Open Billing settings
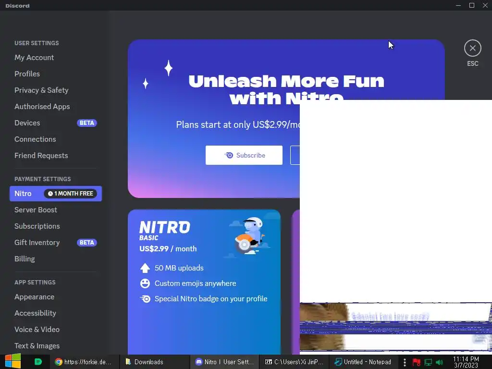 (25, 259)
